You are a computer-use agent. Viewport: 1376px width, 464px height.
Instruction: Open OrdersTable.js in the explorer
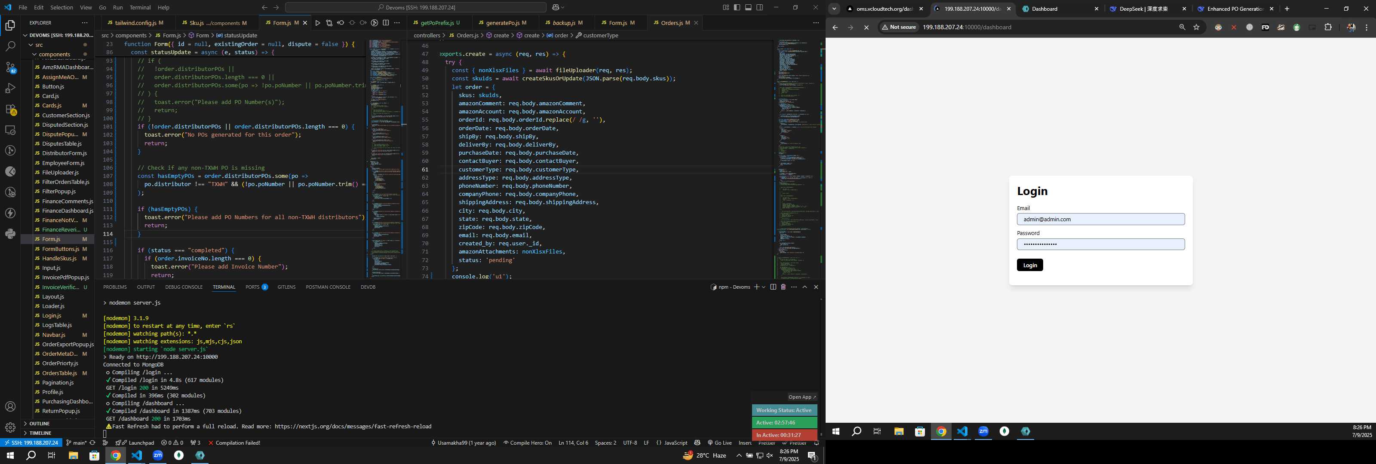tap(59, 373)
